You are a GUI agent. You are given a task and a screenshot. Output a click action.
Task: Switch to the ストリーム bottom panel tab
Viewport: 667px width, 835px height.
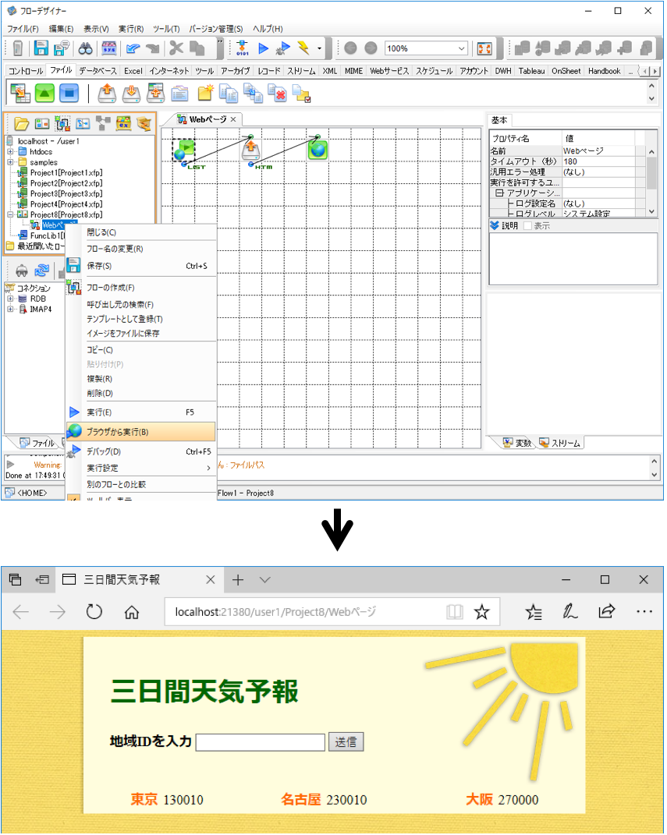click(560, 443)
